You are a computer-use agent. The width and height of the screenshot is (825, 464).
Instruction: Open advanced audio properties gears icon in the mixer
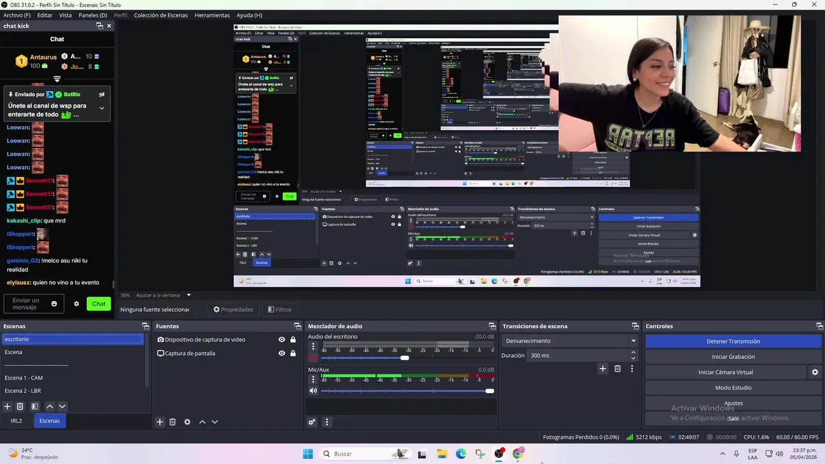click(312, 422)
